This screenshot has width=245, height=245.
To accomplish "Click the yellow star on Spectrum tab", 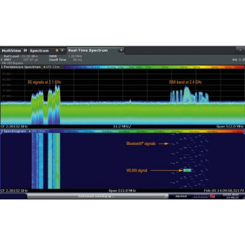I will 57,50.
